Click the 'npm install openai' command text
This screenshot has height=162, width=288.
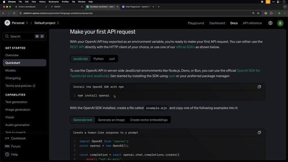click(93, 95)
